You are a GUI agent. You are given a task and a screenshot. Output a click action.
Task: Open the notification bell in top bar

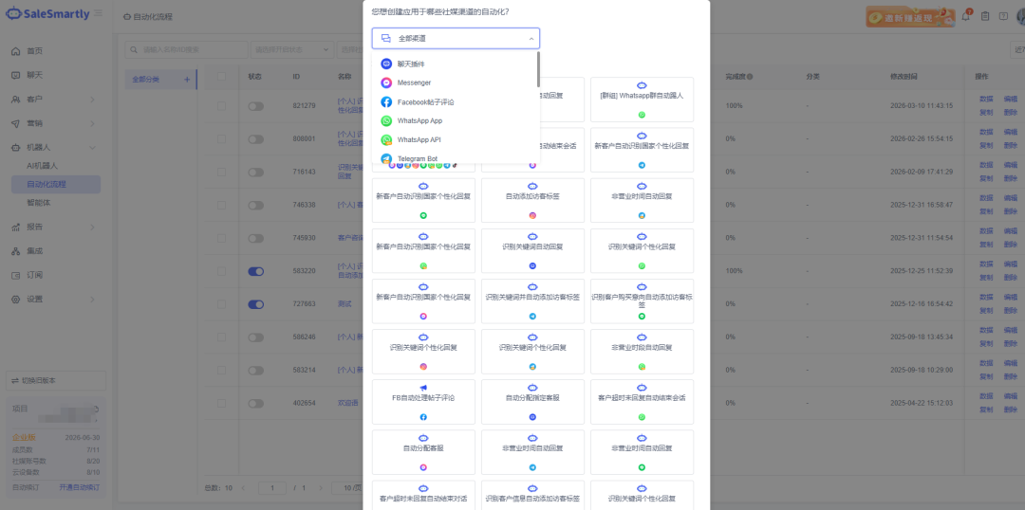[966, 15]
